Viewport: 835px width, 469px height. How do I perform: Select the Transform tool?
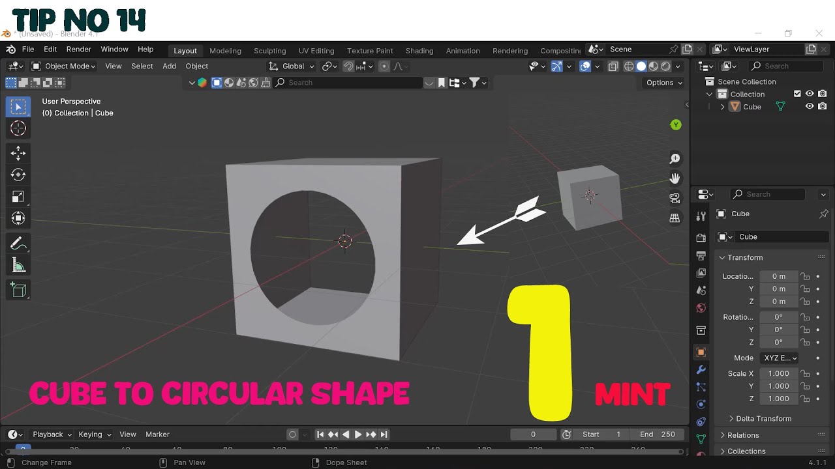18,218
